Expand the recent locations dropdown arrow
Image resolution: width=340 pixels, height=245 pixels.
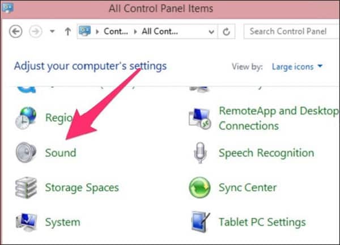pyautogui.click(x=52, y=31)
